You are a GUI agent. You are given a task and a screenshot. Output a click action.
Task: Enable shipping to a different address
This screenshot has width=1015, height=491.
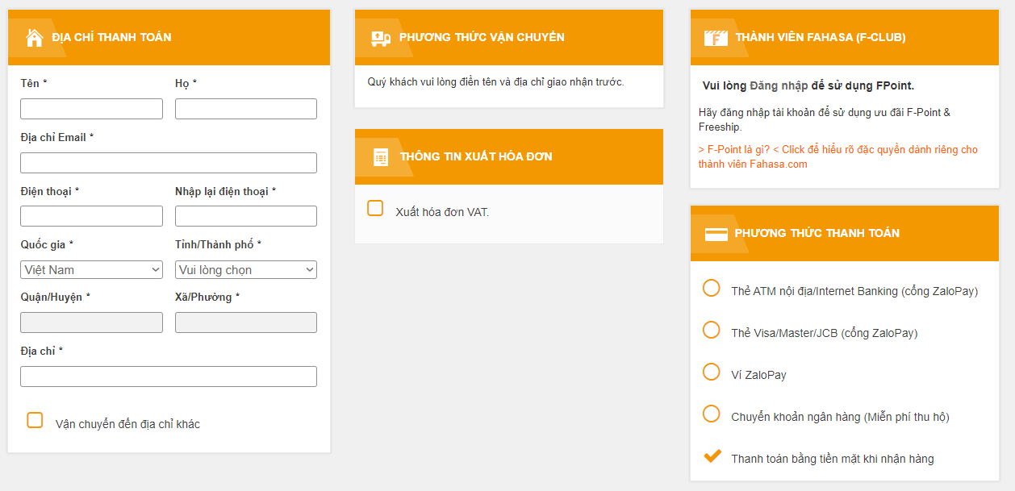[35, 420]
